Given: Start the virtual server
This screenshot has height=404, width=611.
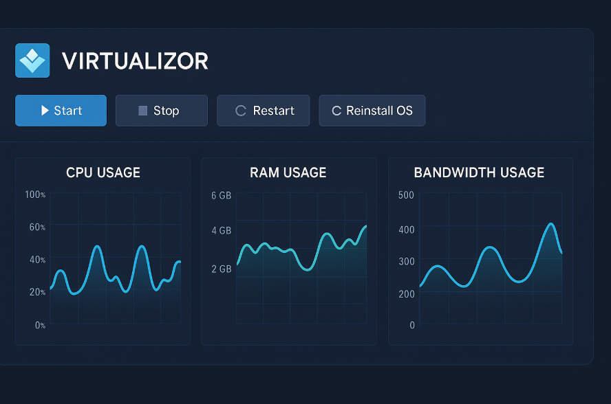Looking at the screenshot, I should click(61, 110).
